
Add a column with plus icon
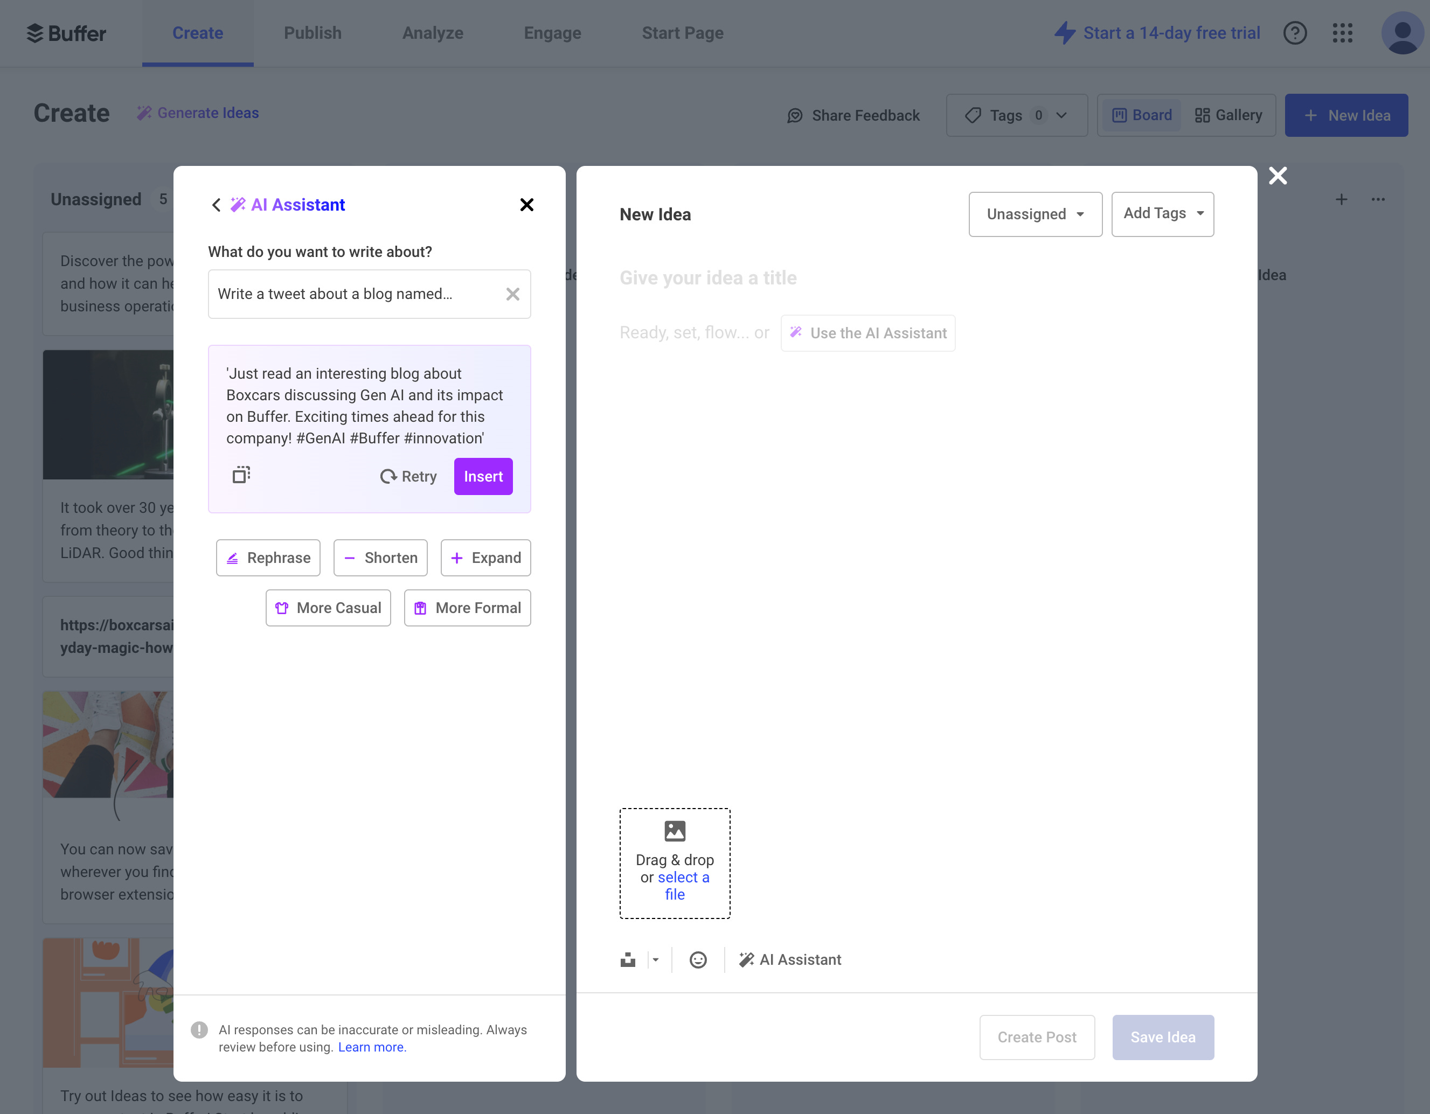click(x=1341, y=200)
